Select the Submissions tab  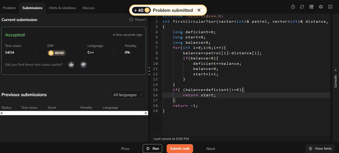[x=32, y=8]
